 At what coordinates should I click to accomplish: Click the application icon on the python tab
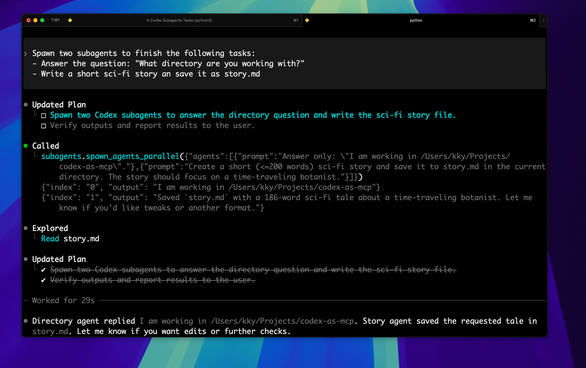point(307,20)
